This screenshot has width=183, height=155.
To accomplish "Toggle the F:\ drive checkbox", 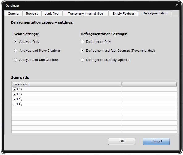I will 15,104.
